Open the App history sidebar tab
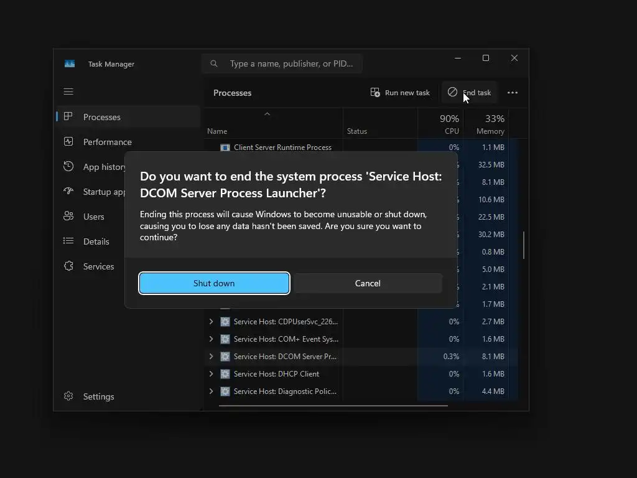This screenshot has width=637, height=478. (91, 167)
